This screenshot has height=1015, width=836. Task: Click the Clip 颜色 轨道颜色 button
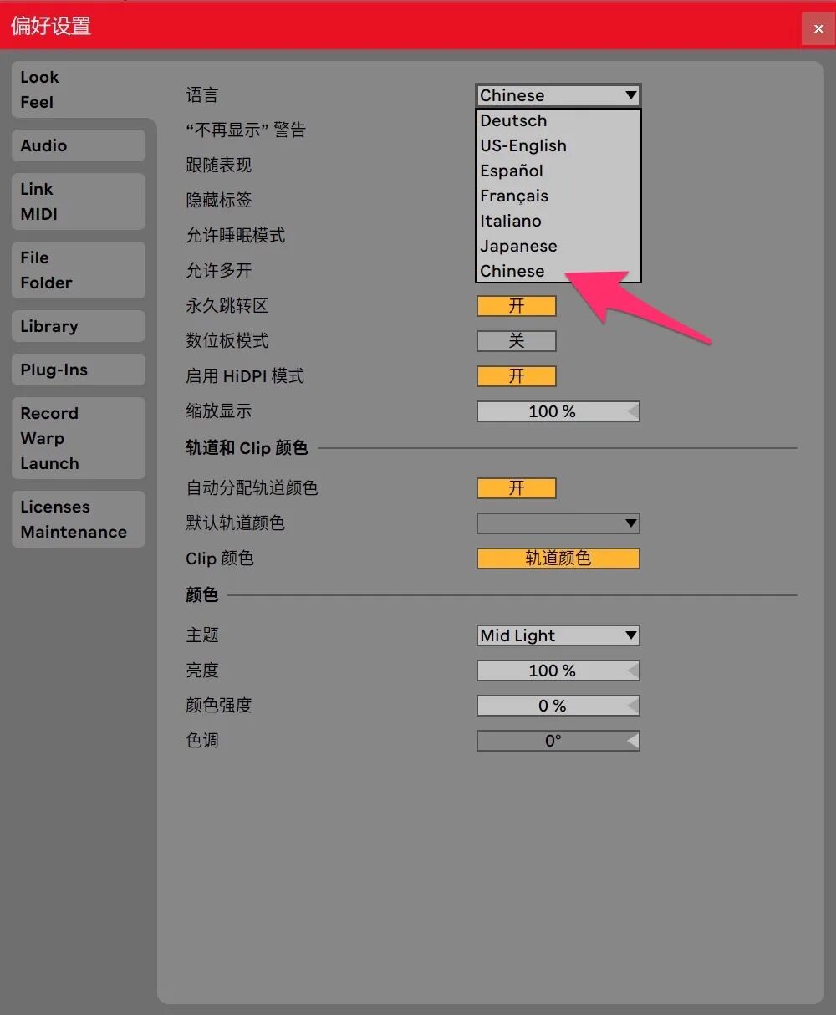(x=558, y=559)
